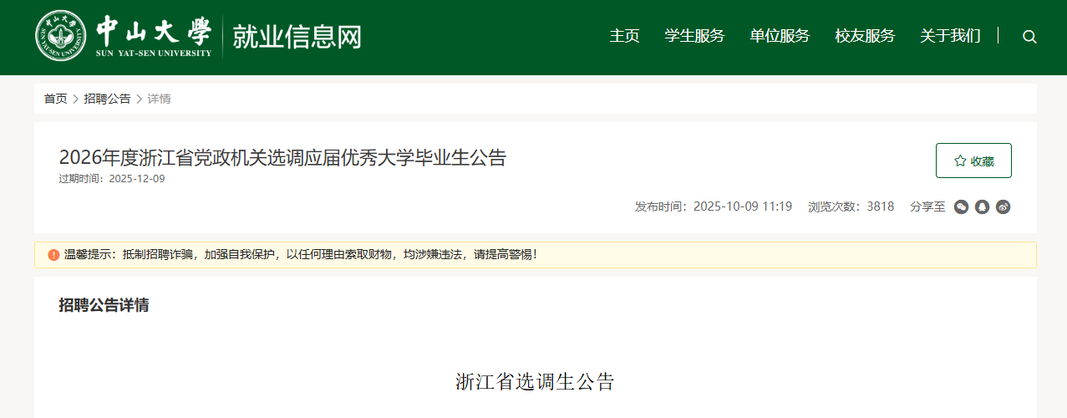Click the breadcrumb arrow before 详情
Screen dimensions: 1067x418
click(x=139, y=99)
